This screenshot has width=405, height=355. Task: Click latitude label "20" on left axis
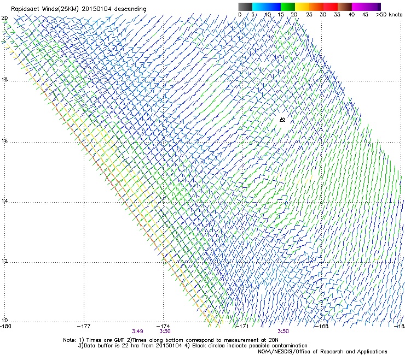click(x=4, y=18)
